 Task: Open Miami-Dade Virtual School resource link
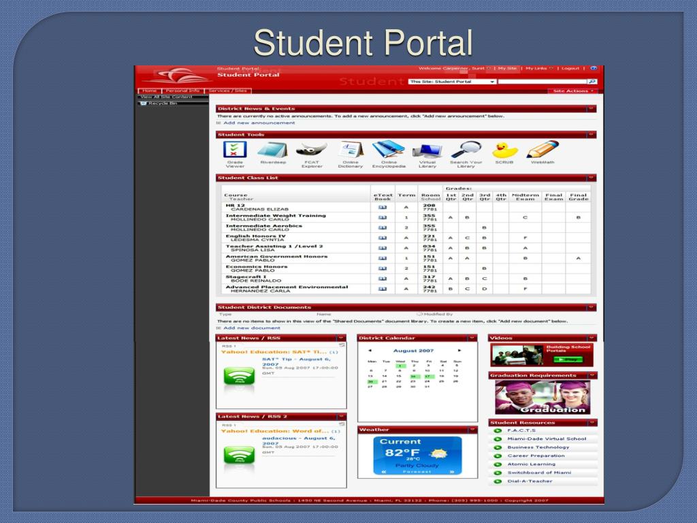click(x=547, y=439)
